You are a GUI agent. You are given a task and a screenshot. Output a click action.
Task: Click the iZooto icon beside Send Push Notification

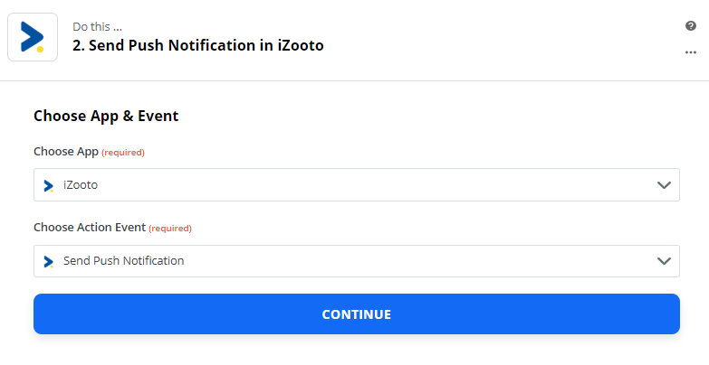coord(49,261)
